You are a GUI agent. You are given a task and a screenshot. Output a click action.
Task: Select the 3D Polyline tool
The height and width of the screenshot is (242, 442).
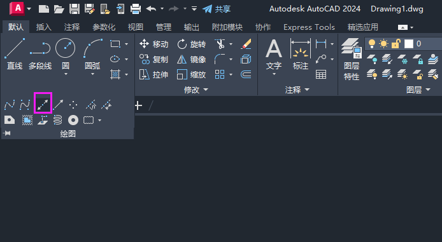(43, 120)
